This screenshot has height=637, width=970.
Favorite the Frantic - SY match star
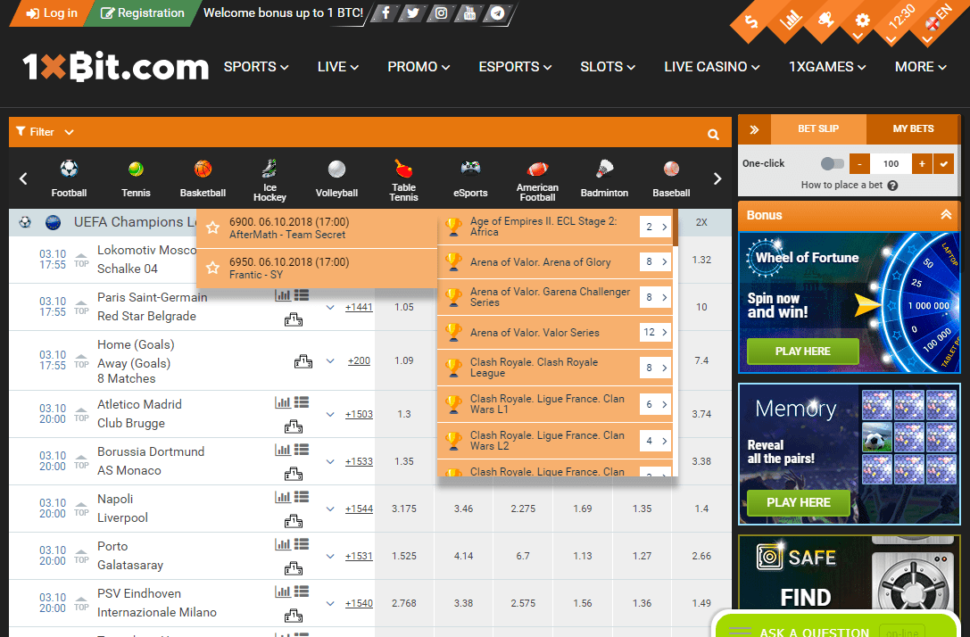[212, 269]
